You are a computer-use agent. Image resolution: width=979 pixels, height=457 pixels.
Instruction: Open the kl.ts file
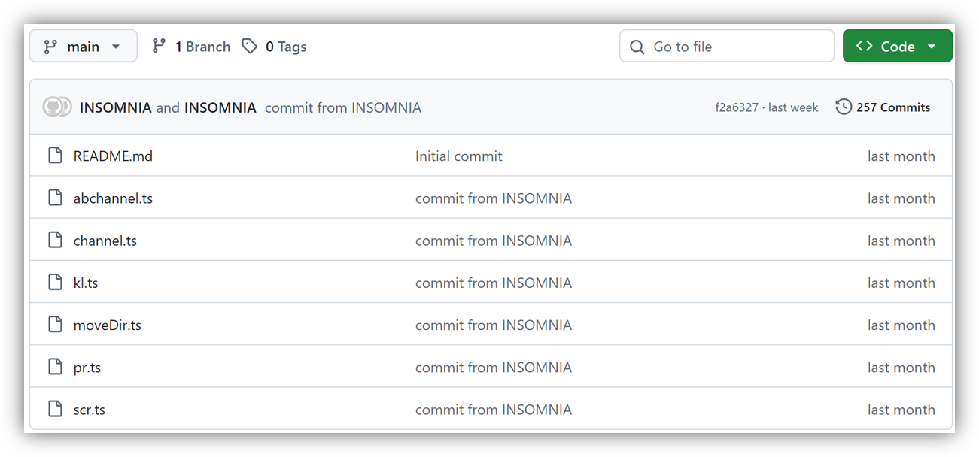click(x=86, y=283)
